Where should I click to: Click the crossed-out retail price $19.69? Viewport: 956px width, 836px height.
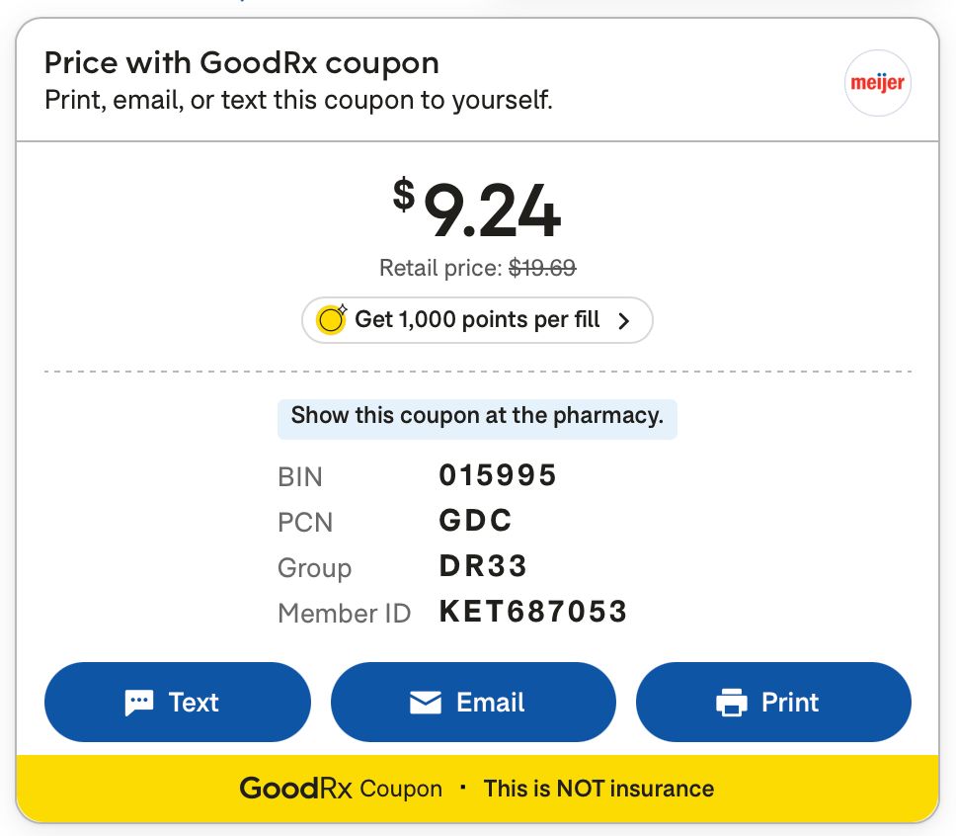(x=542, y=268)
